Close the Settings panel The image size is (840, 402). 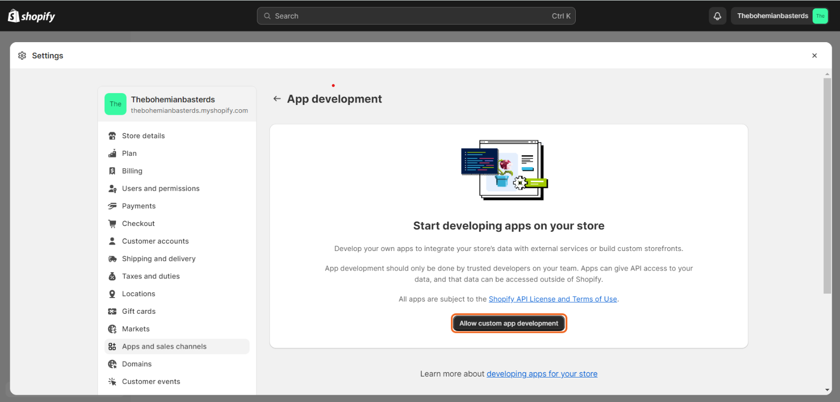point(814,56)
